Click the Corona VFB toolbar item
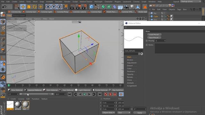 [x=126, y=12]
